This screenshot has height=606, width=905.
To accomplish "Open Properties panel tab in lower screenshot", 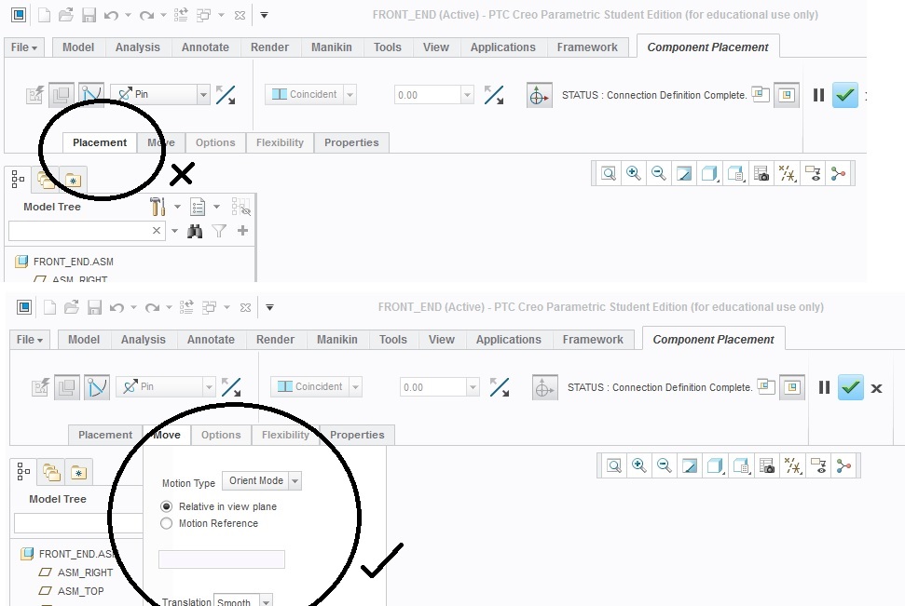I will (357, 435).
